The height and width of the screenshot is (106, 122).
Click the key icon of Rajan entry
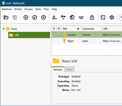(64, 41)
